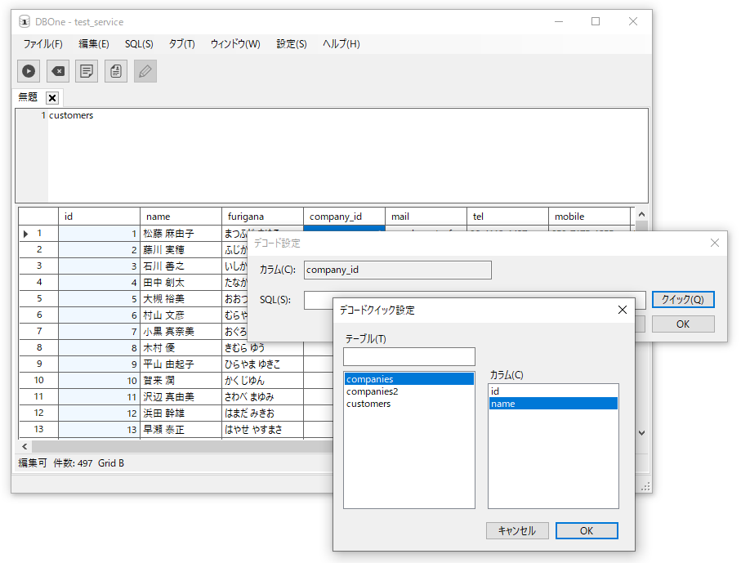The image size is (741, 563).
Task: Click the grid's vertical scrollbar down arrow
Action: click(x=641, y=432)
